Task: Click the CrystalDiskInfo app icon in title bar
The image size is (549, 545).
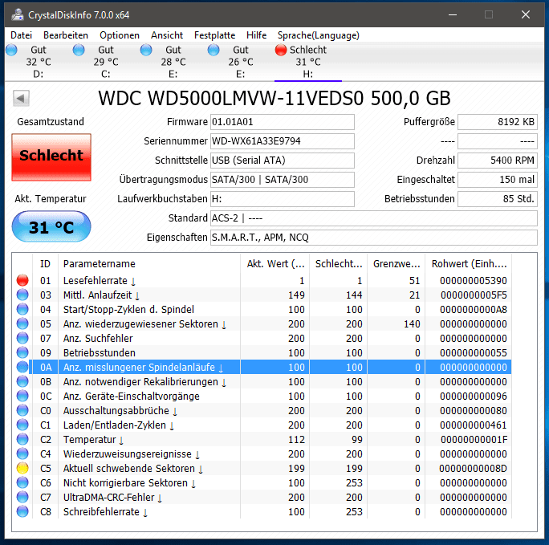Action: (x=17, y=14)
